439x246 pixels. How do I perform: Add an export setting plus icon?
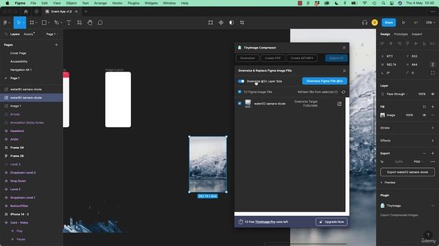(x=433, y=153)
